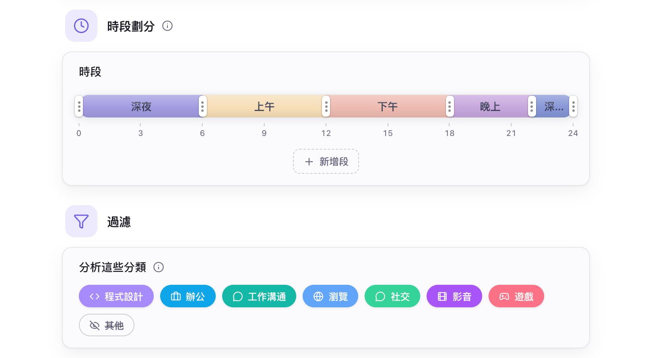Toggle the 社交 category chip

392,296
